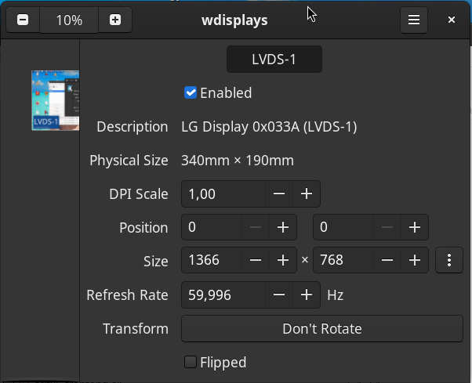Viewport: 472px width, 383px height.
Task: Click the Refresh Rate input field
Action: point(223,295)
